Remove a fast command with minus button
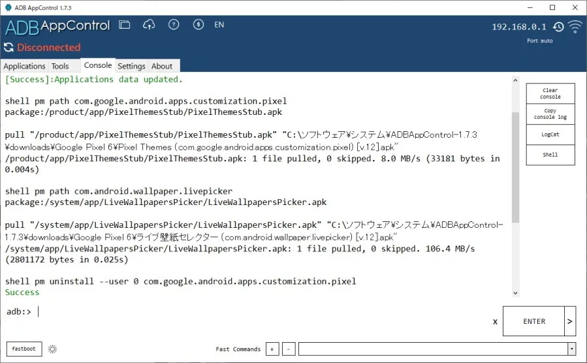This screenshot has height=363, width=587. [288, 349]
